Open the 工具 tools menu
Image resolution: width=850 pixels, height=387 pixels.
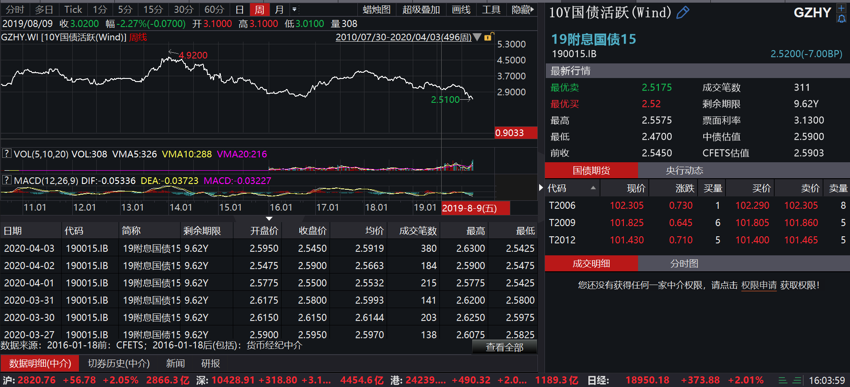tap(491, 9)
